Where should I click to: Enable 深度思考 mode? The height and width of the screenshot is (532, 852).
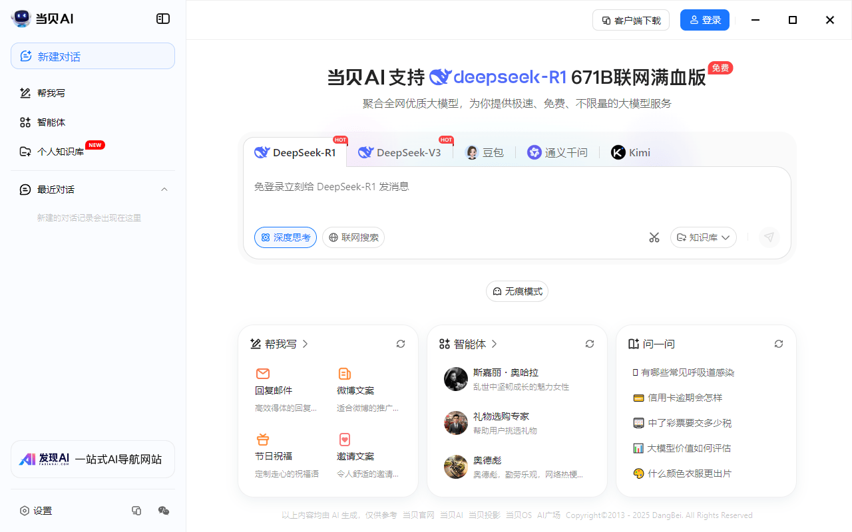point(285,237)
